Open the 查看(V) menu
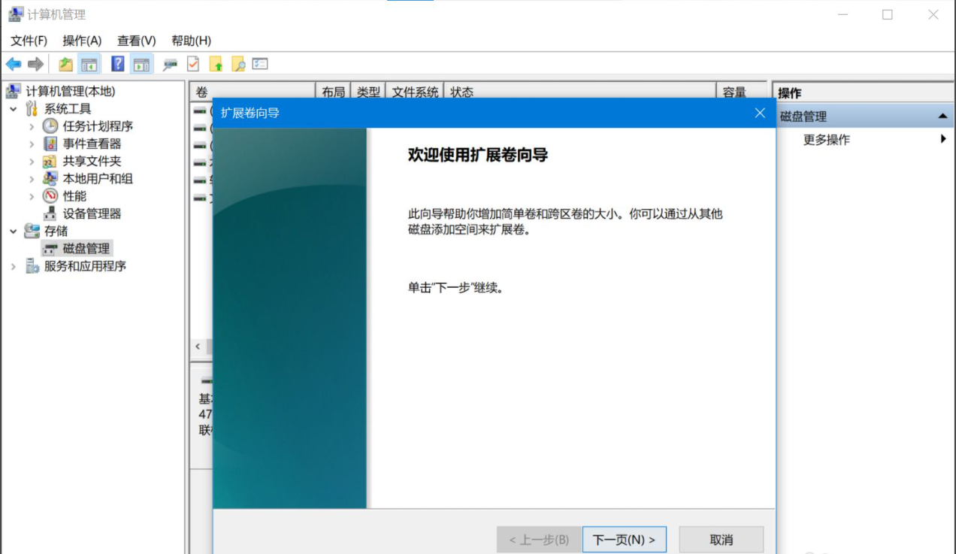This screenshot has width=956, height=554. click(x=136, y=41)
